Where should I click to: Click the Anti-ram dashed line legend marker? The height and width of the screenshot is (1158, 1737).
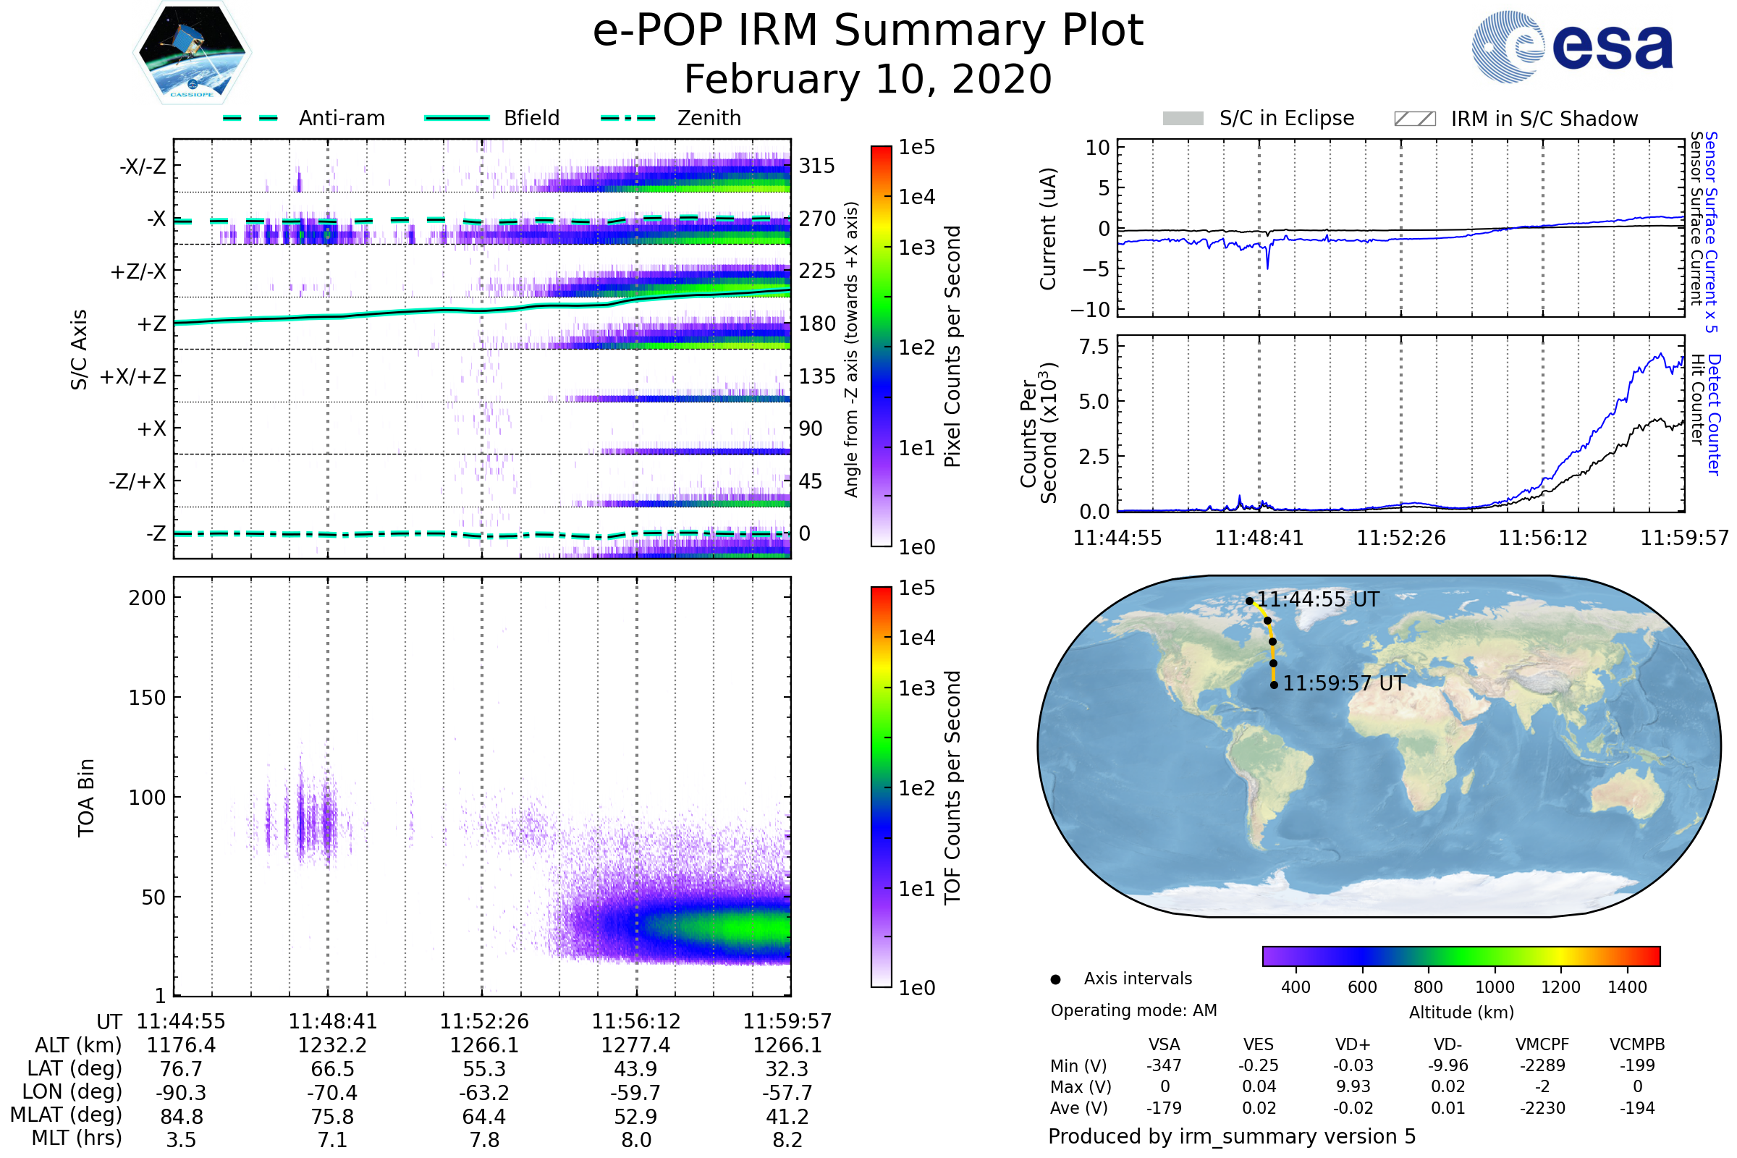point(250,118)
